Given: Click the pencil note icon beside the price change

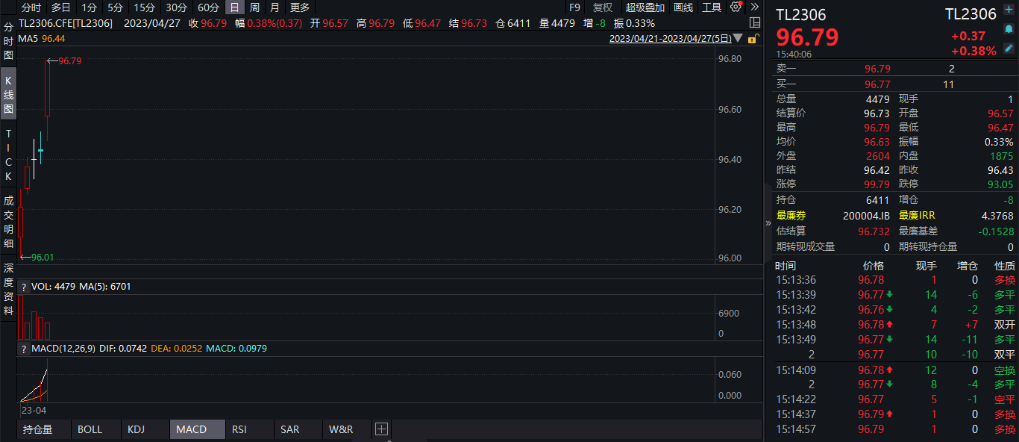Looking at the screenshot, I should tap(1009, 49).
